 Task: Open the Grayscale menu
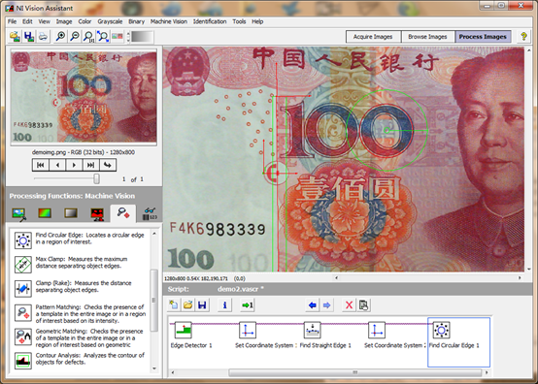click(110, 21)
